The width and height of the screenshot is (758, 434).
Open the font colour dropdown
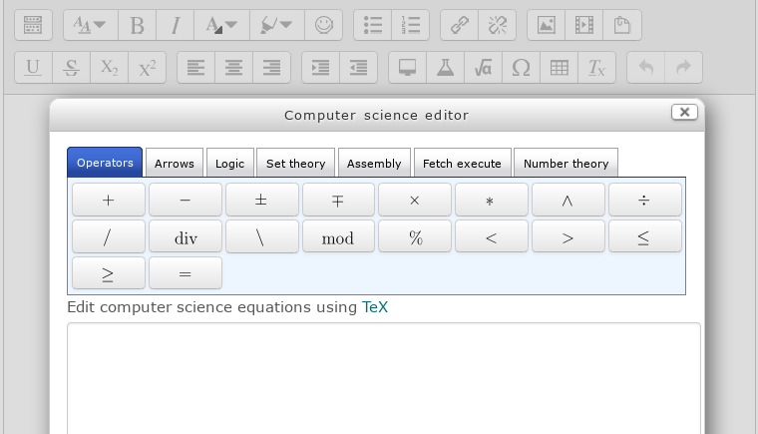221,25
